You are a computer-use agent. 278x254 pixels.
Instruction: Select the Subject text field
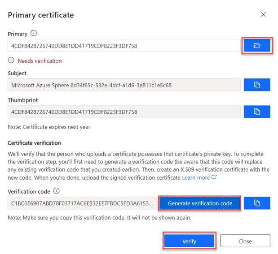point(124,85)
